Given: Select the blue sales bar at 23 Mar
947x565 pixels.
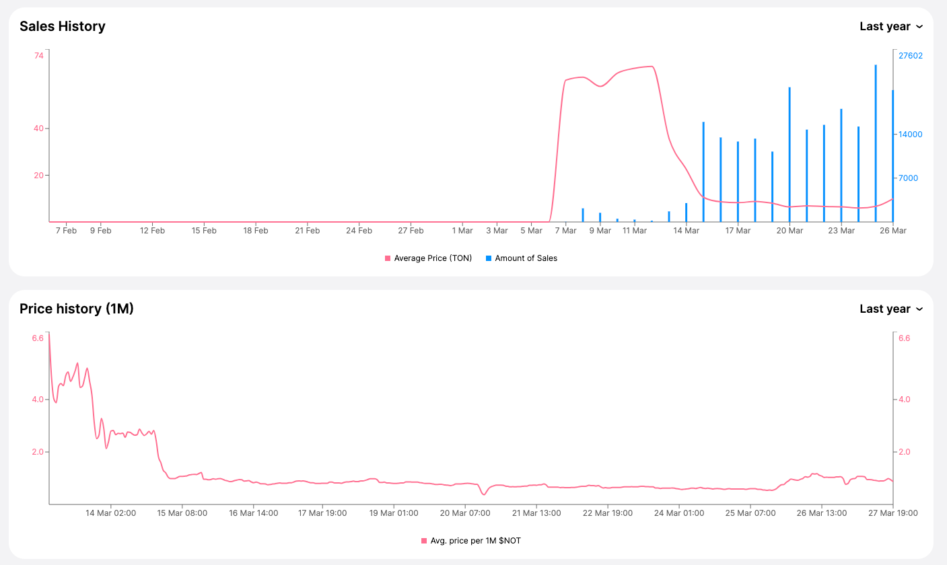Looking at the screenshot, I should coord(841,165).
